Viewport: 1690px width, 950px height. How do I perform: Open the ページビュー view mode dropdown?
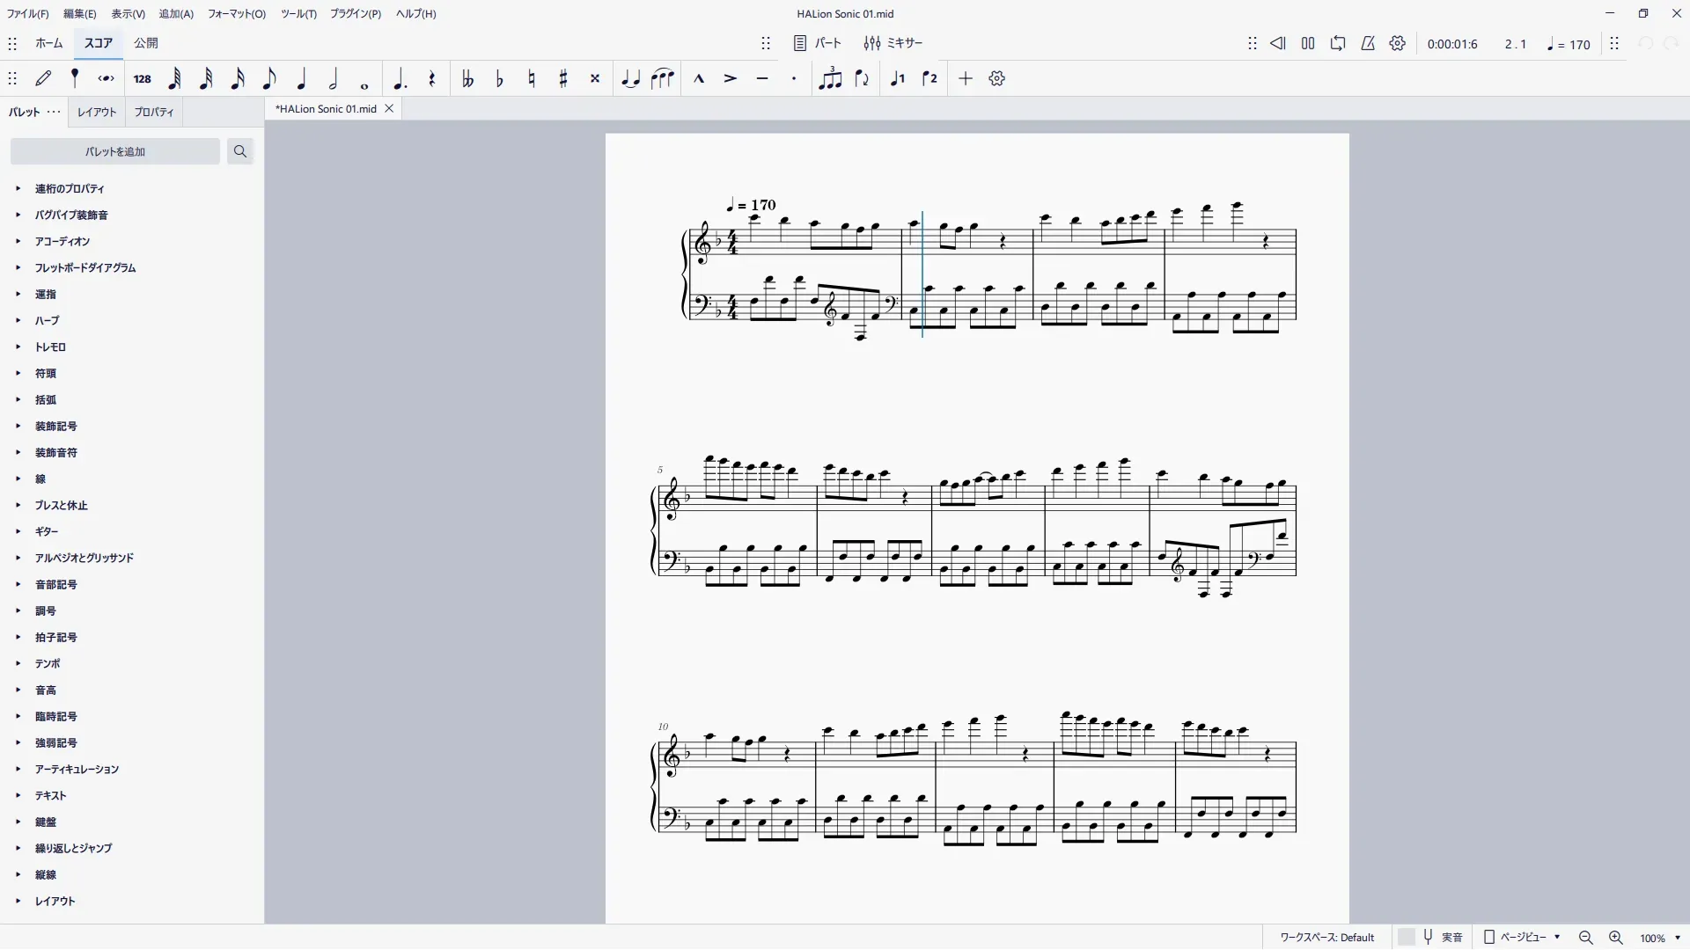(1524, 938)
